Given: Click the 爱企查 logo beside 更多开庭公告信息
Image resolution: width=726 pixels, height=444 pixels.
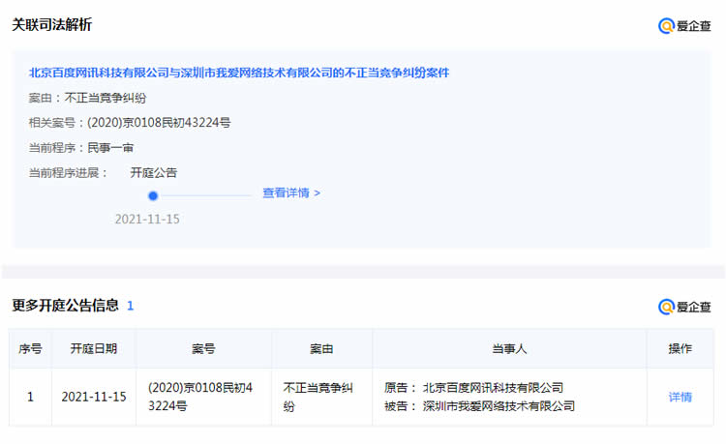Looking at the screenshot, I should coord(684,307).
